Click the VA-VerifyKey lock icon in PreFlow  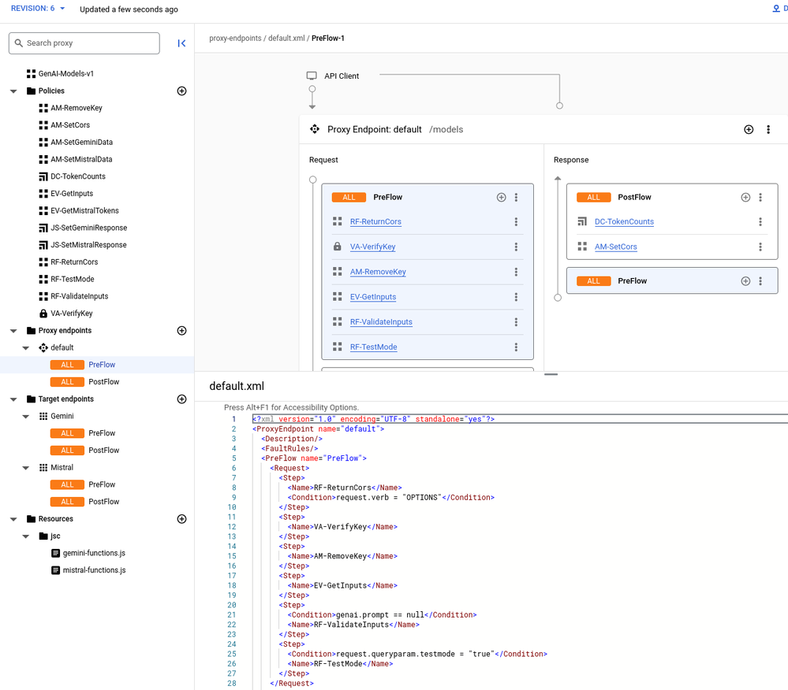coord(338,247)
